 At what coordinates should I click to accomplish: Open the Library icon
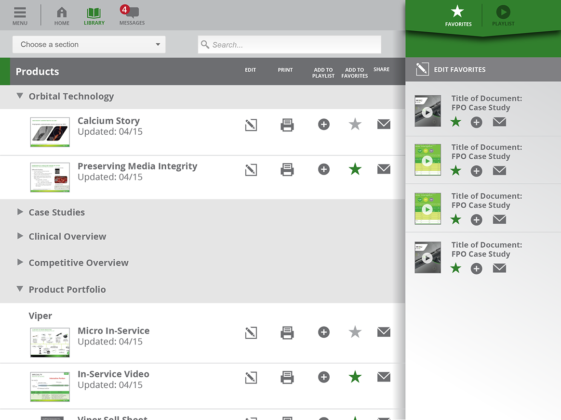tap(94, 13)
